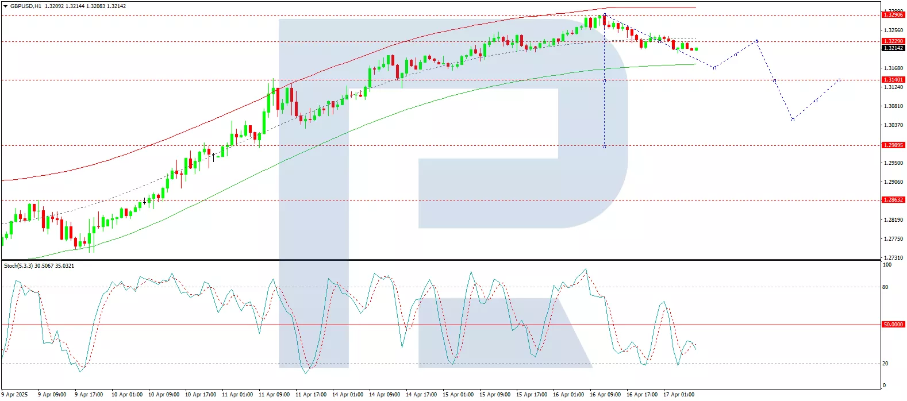This screenshot has width=907, height=401.
Task: Select the 1.31401 red price label
Action: [893, 80]
